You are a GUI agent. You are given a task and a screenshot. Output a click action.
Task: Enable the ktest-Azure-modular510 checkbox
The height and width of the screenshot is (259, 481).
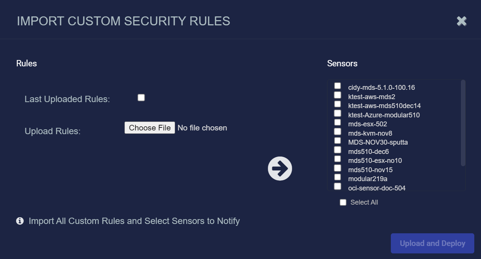coord(338,113)
